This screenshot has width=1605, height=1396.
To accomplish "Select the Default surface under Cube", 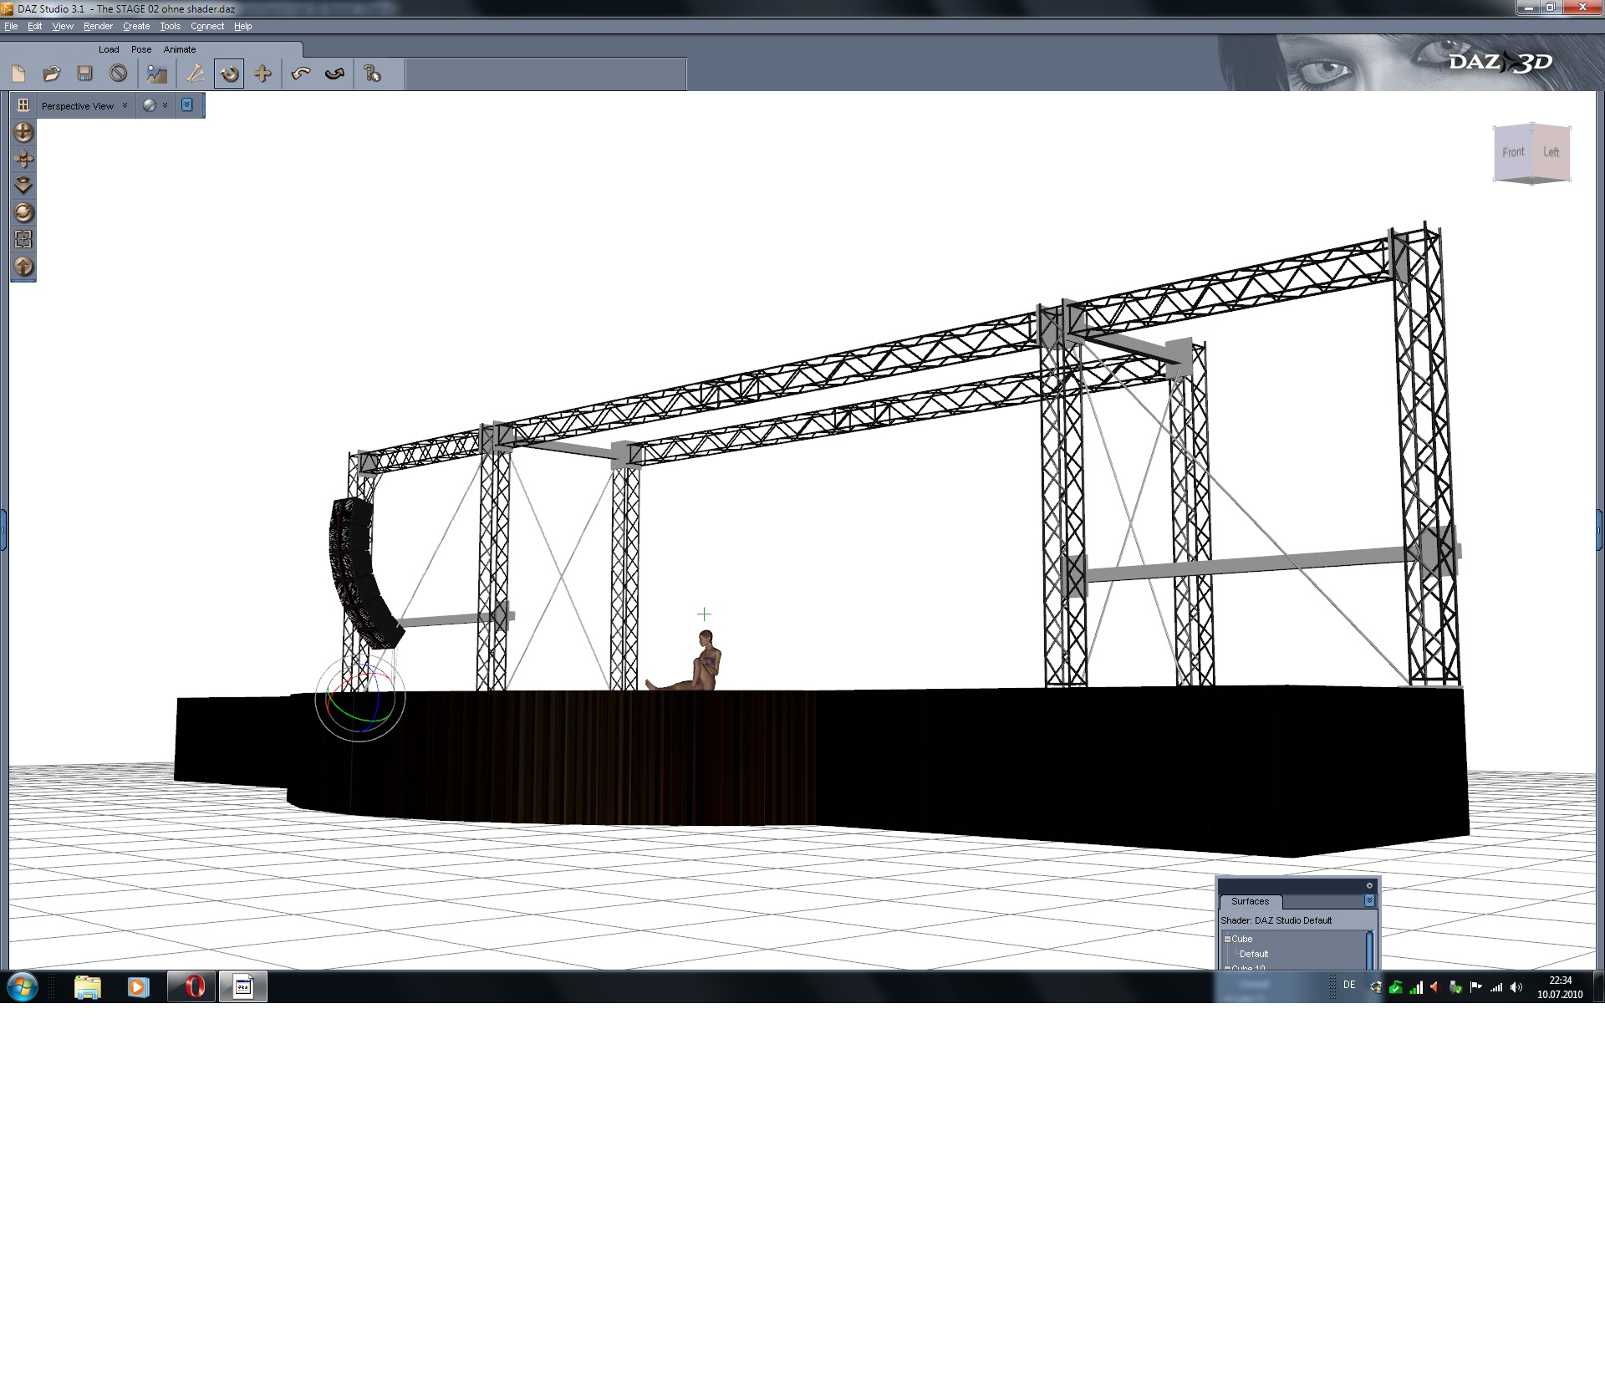I will [1253, 954].
